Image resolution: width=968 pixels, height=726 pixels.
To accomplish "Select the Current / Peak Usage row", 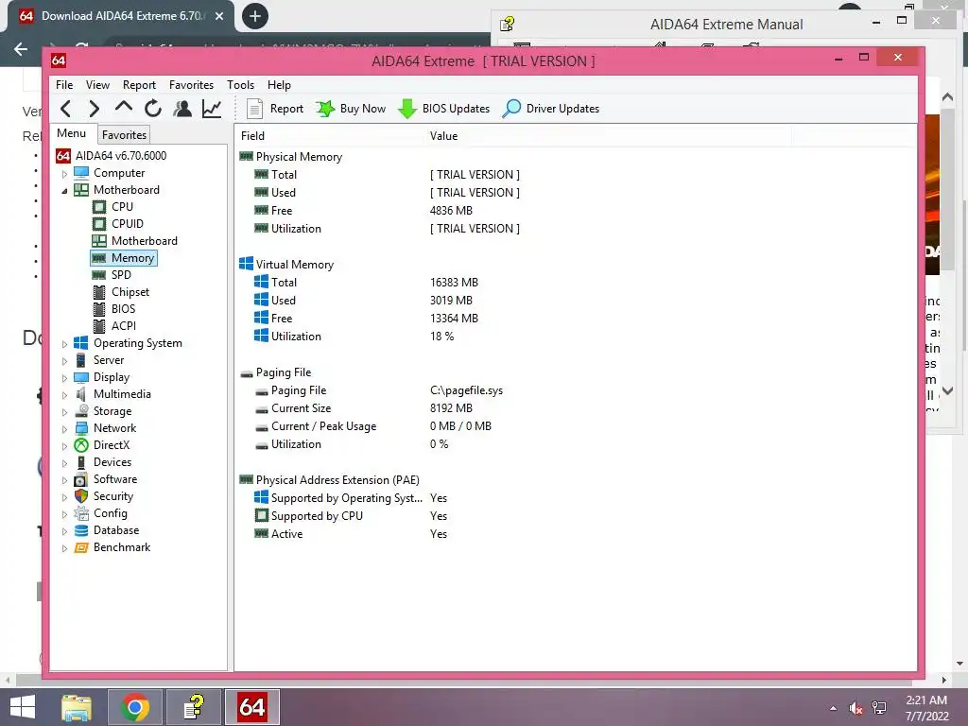I will point(576,426).
